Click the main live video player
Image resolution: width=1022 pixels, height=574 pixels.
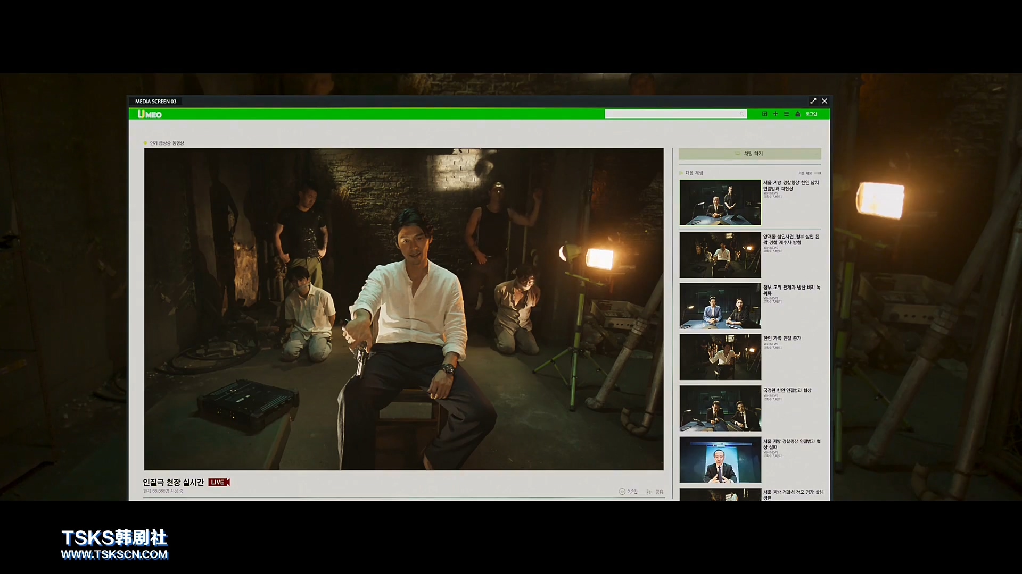403,309
